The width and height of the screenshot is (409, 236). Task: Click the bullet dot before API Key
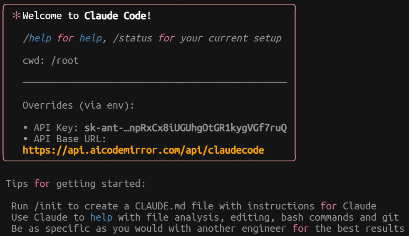25,128
